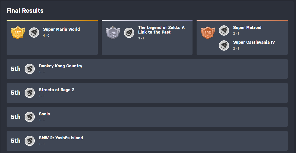Click Donkey Kong Country's avatar icon
The image size is (296, 153).
click(30, 69)
